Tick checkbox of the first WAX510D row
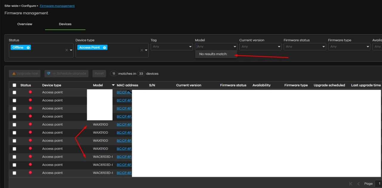Viewport: 382px width, 188px height. coord(14,125)
